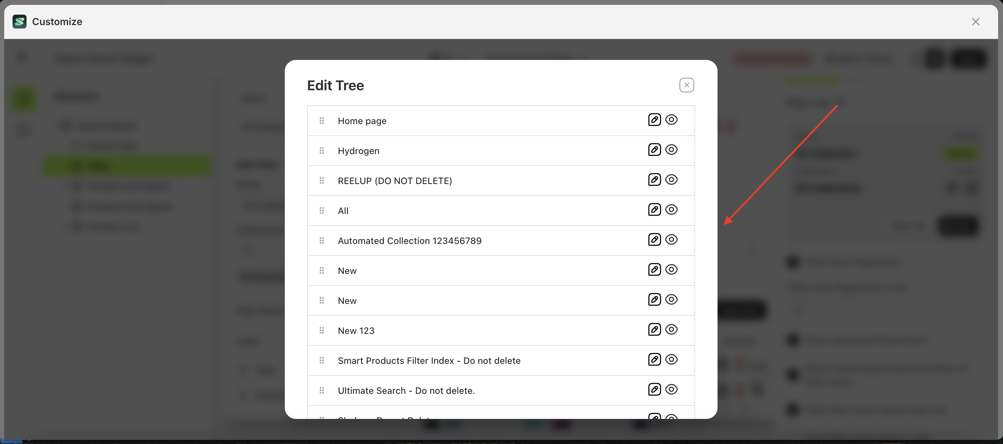
Task: Edit the first New entry
Action: click(x=654, y=269)
